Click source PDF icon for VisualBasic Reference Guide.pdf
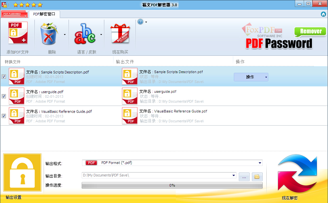 coord(16,116)
